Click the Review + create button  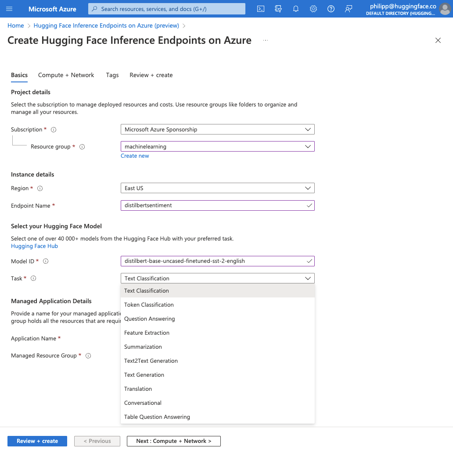tap(37, 441)
